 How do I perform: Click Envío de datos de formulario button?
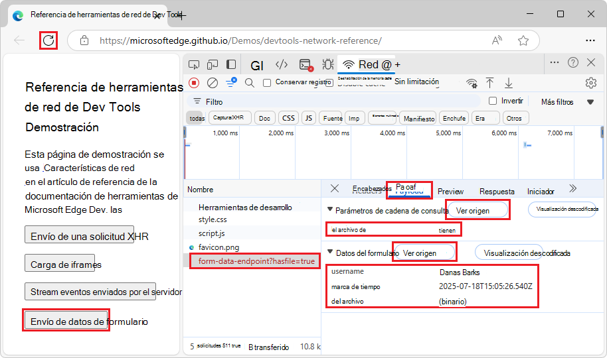coord(66,320)
